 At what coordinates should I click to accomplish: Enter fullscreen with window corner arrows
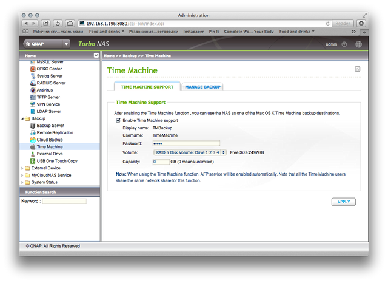pos(364,15)
